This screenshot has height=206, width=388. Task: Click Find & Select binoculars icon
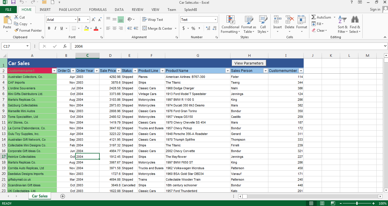355,24
